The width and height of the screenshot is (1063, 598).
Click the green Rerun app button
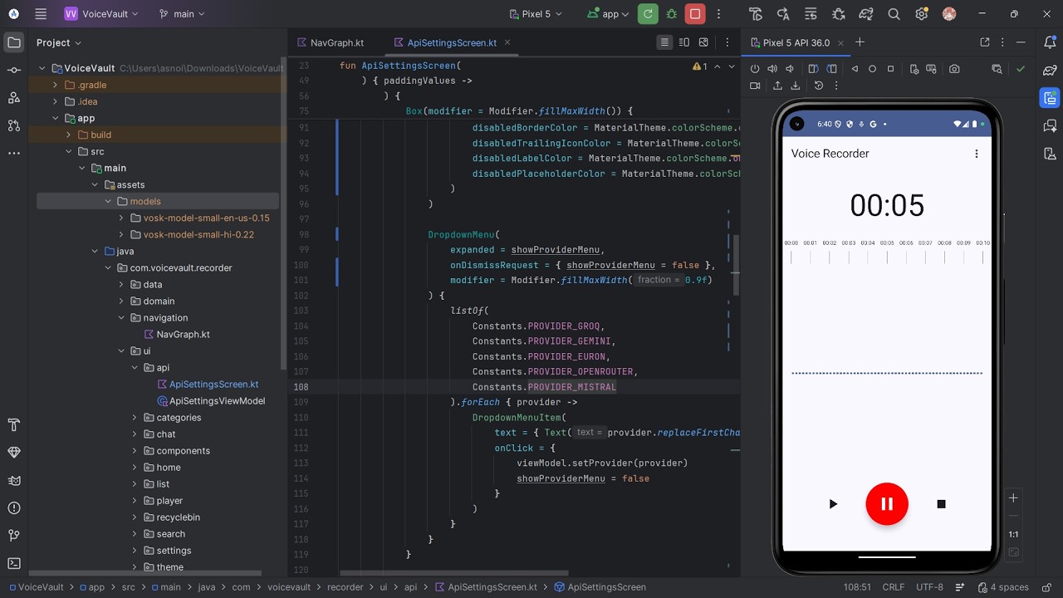coord(648,14)
